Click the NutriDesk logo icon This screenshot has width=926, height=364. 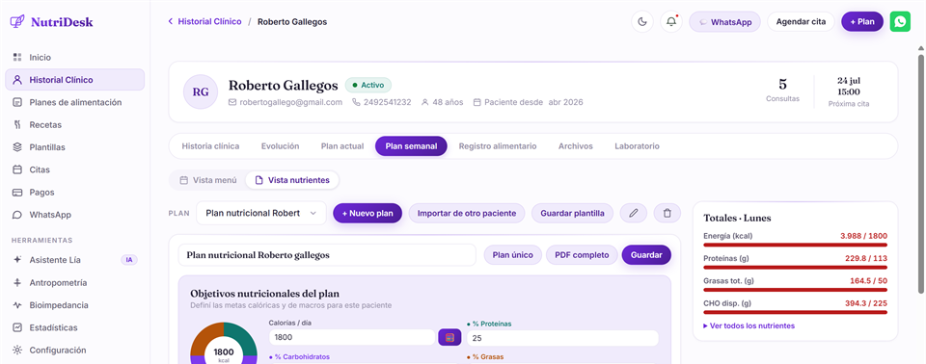pos(17,22)
